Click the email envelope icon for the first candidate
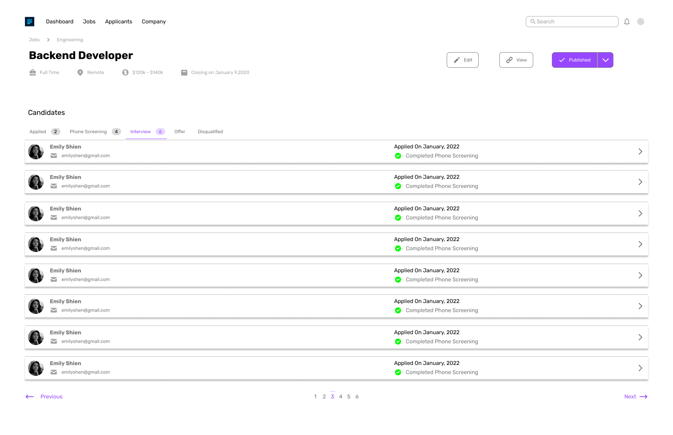 [54, 155]
